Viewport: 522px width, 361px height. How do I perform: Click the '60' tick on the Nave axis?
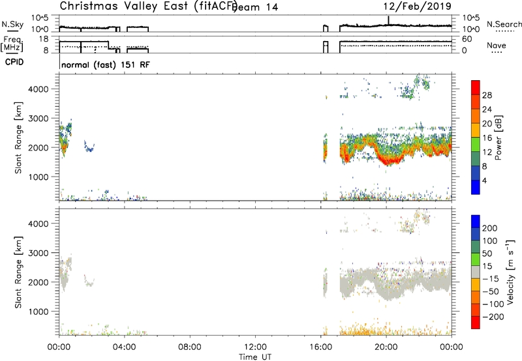point(467,39)
